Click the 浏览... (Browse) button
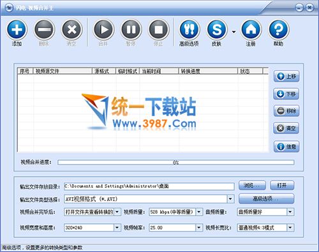The width and height of the screenshot is (319, 252). (x=252, y=186)
